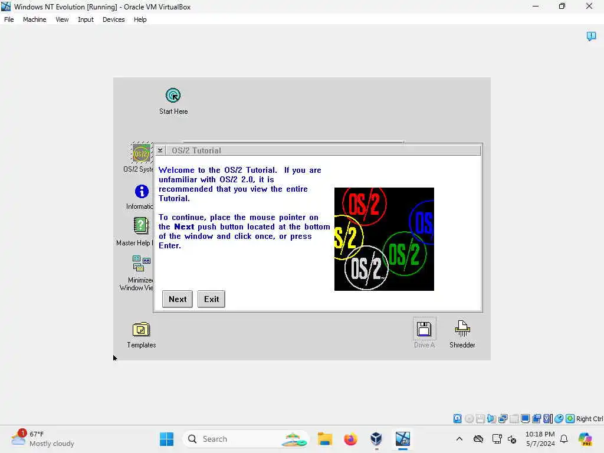The height and width of the screenshot is (453, 604).
Task: Click the floppy disk status icon
Action: point(480,418)
